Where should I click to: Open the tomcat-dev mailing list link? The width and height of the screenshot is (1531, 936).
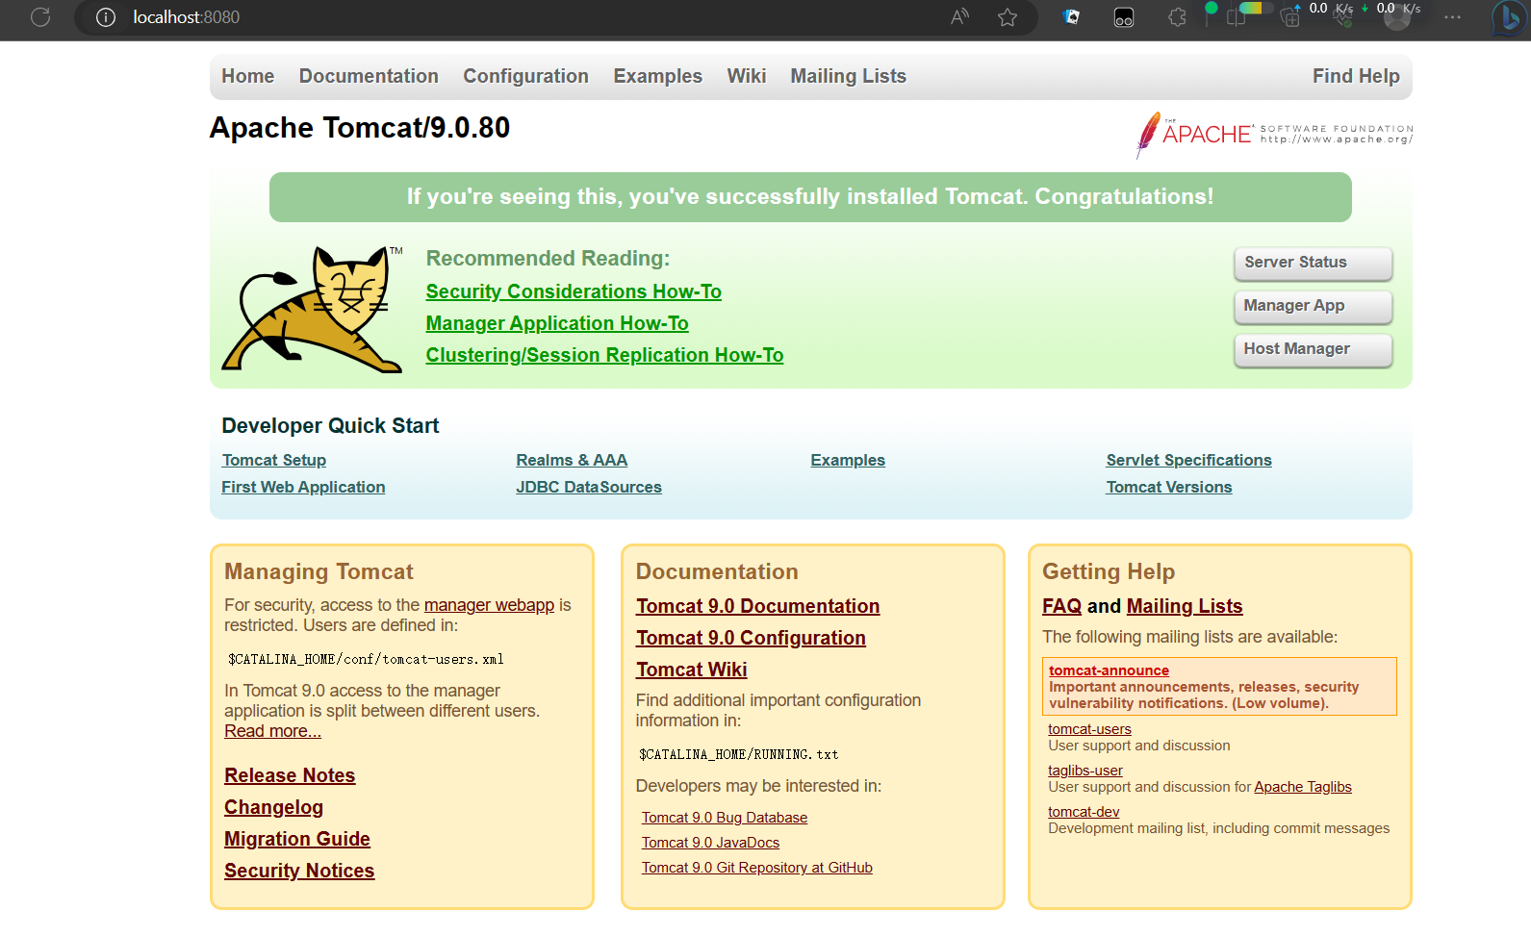(1084, 812)
